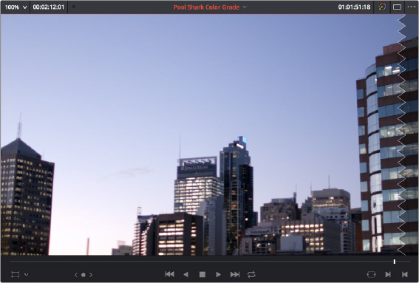Image resolution: width=419 pixels, height=283 pixels.
Task: Switch viewer to single view mode icon
Action: [397, 7]
